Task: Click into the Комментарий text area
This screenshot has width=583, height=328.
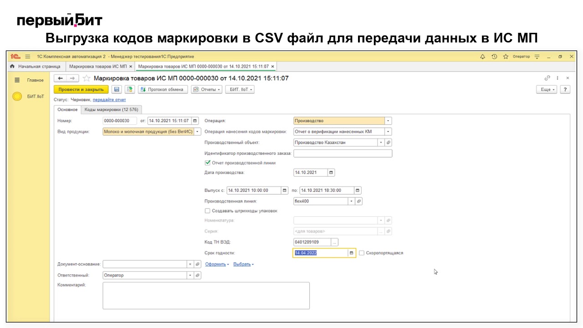Action: 206,296
